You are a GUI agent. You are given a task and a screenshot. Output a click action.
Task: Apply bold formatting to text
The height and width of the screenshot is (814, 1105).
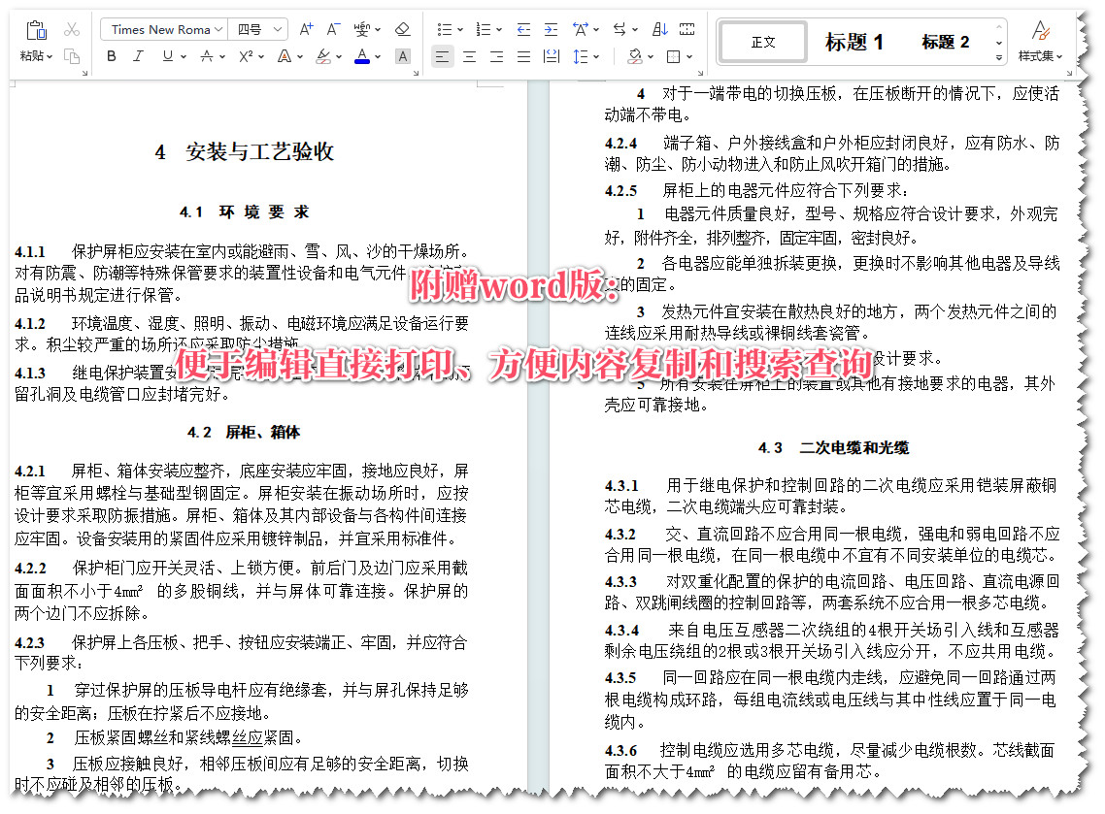[x=111, y=56]
